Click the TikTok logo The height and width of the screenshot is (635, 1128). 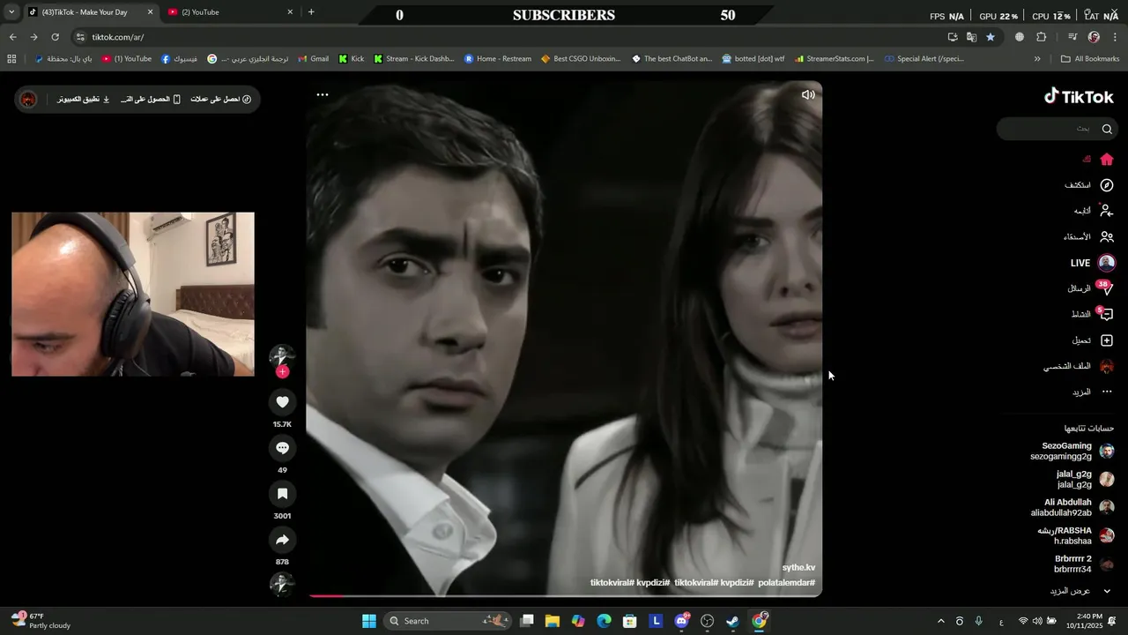point(1079,96)
